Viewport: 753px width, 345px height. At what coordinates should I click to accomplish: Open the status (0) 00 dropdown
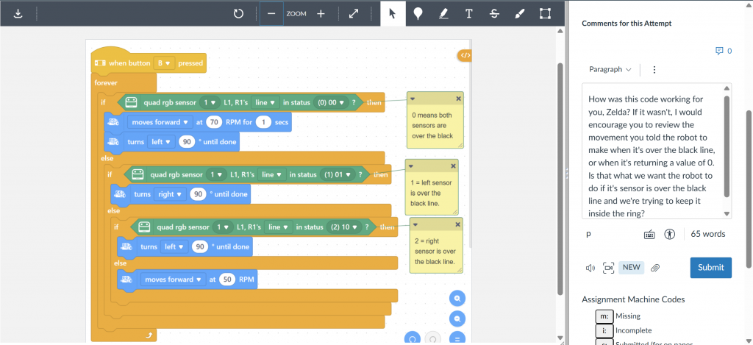(x=332, y=102)
